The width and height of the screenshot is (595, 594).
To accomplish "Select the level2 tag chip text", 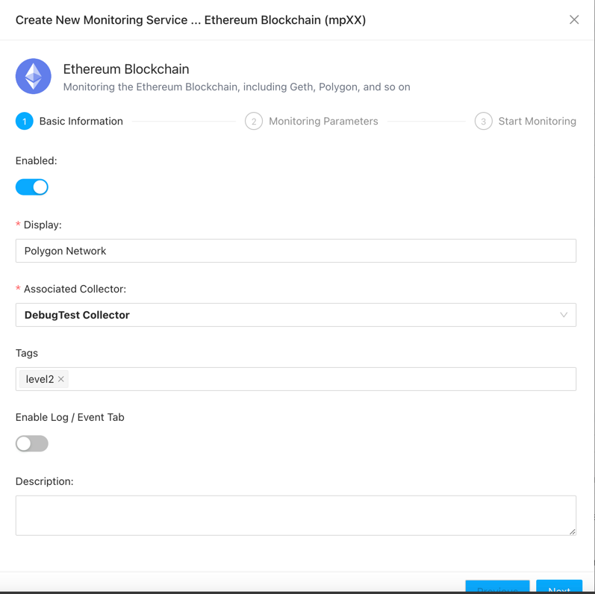I will pos(40,379).
